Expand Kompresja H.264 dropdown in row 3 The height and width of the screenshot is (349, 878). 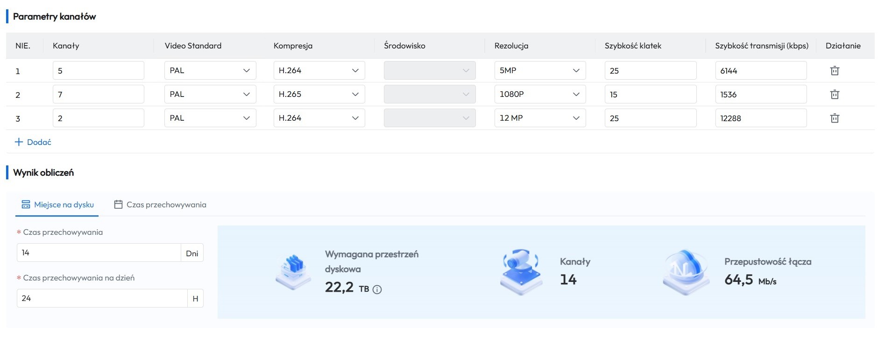[x=319, y=118]
